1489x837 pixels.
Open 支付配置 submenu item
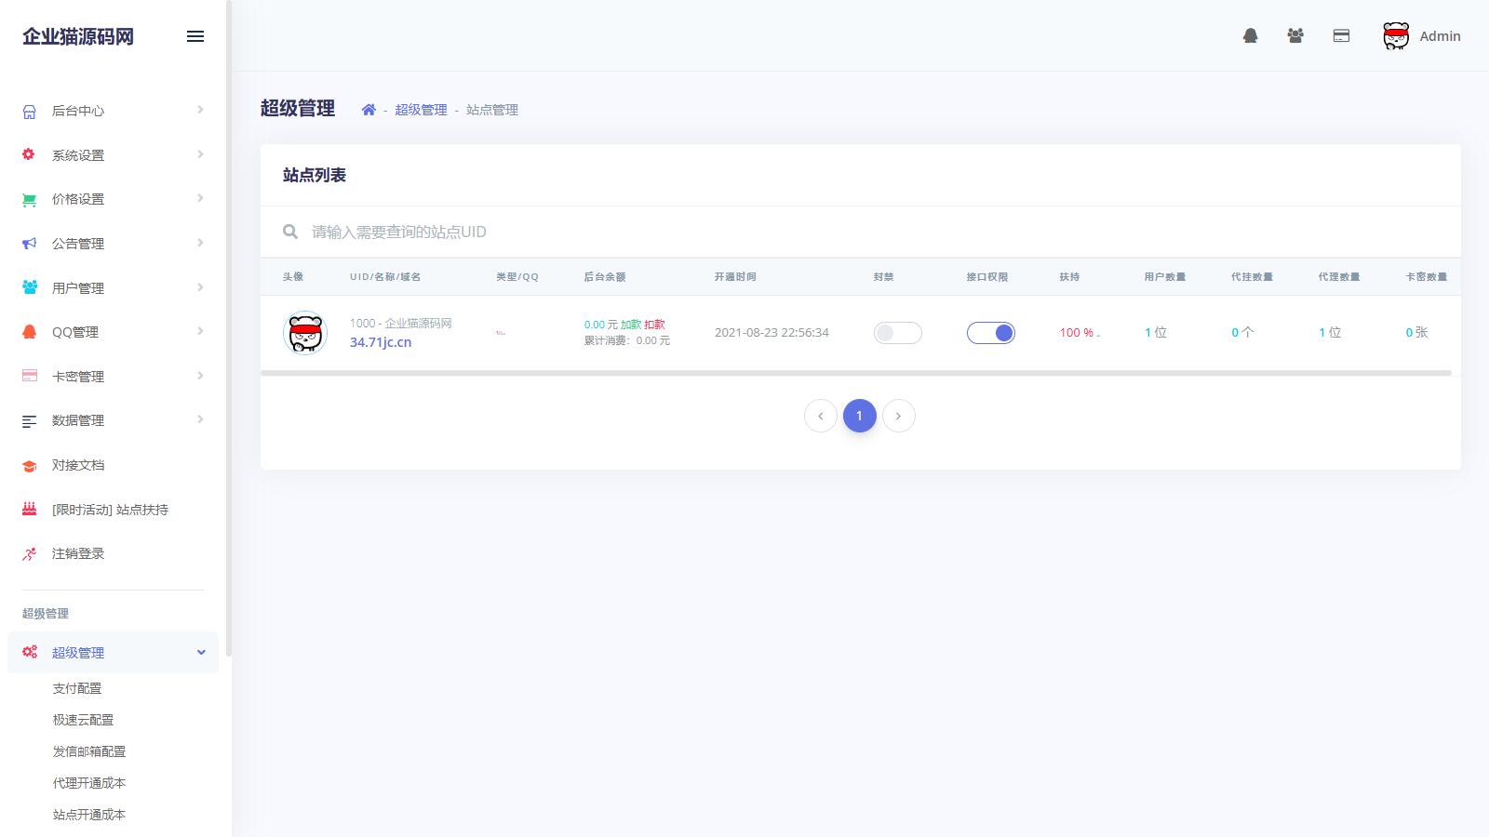point(77,688)
